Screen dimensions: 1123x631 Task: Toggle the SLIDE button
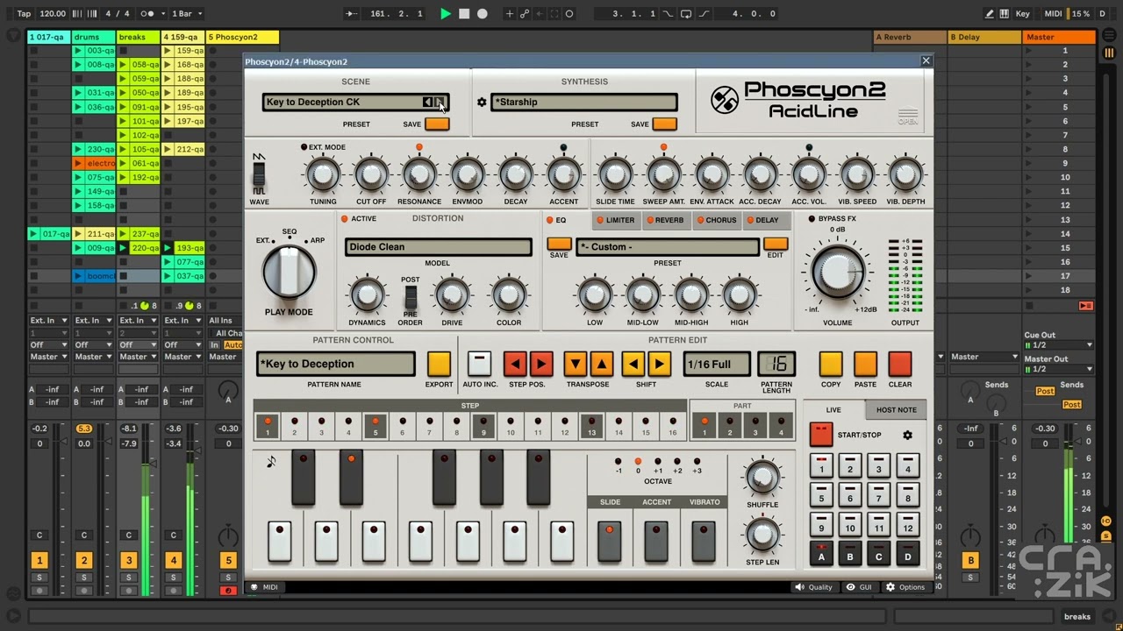click(x=610, y=541)
